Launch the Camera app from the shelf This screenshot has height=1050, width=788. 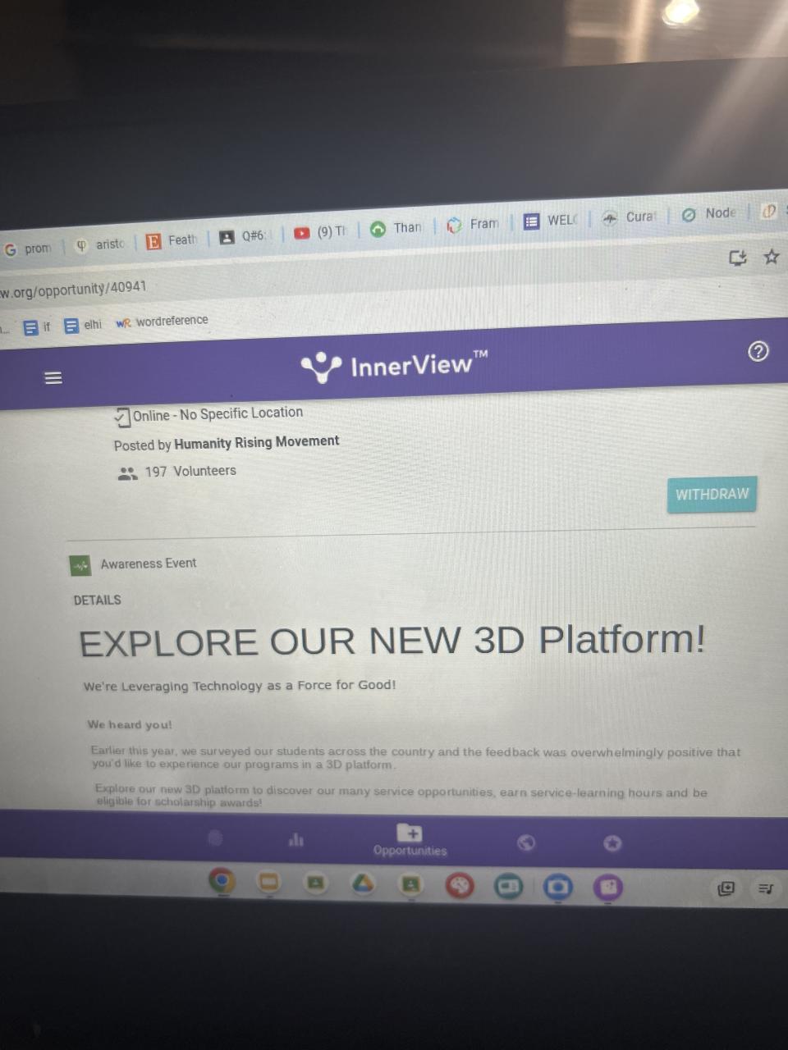coord(558,888)
